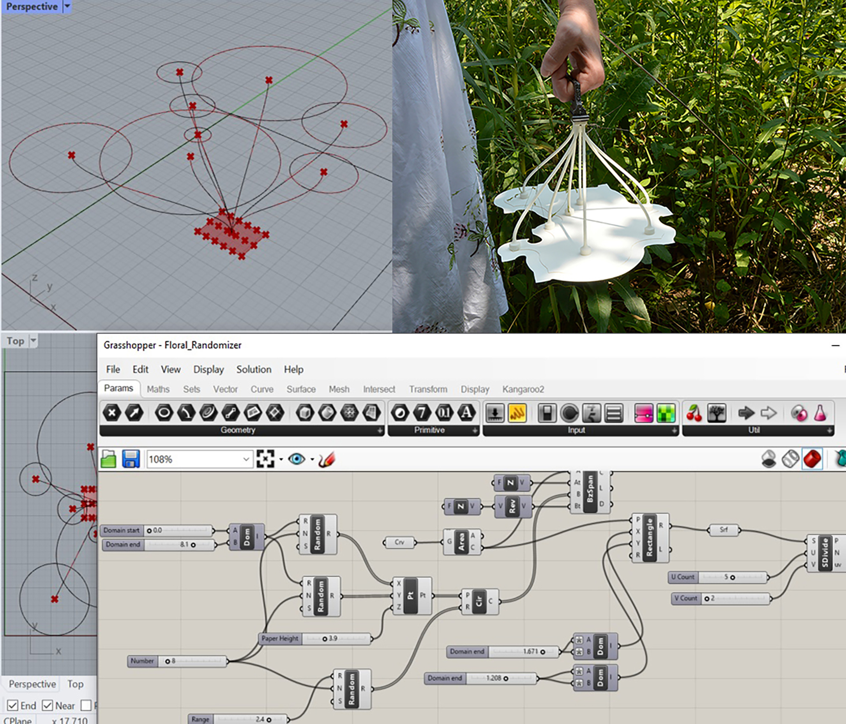The image size is (846, 724).
Task: Activate the sketch pencil tool
Action: pos(327,459)
